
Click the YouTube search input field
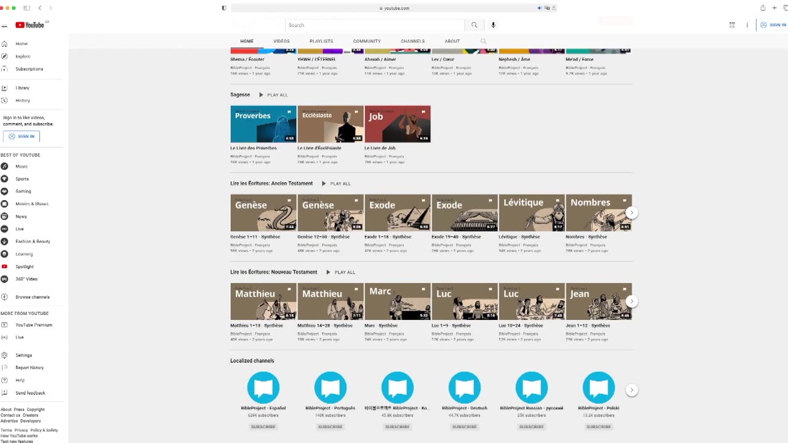pyautogui.click(x=376, y=25)
